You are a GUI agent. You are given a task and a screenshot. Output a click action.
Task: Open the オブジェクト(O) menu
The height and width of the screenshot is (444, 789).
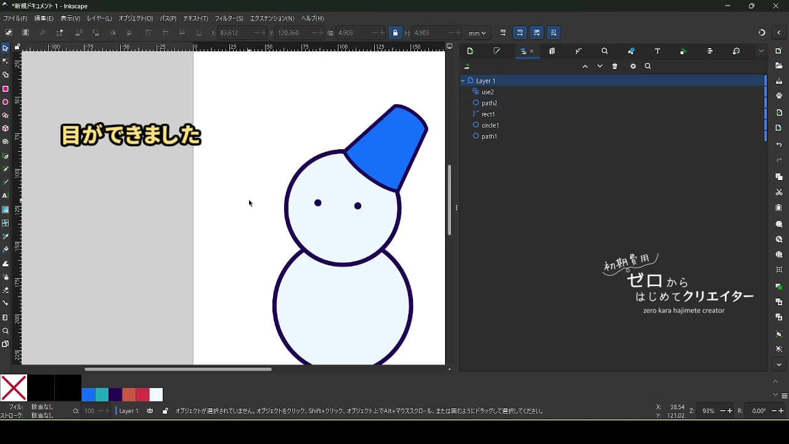click(136, 18)
